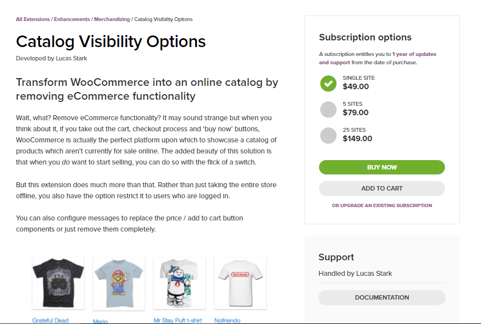Choose the 5 Sites $79.00 subscription
This screenshot has height=324, width=481.
click(x=328, y=109)
